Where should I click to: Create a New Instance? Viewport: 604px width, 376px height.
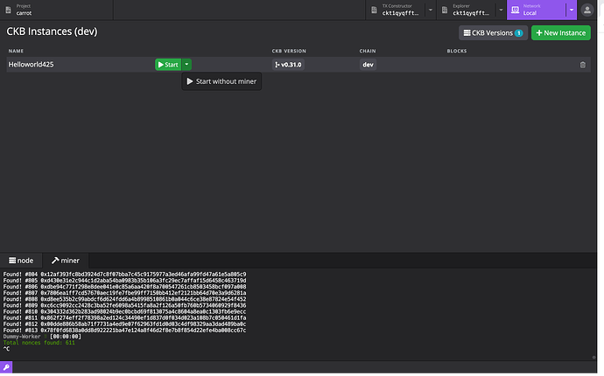(x=561, y=33)
